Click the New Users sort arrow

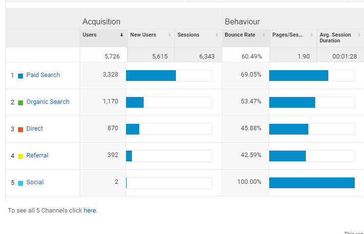coord(170,35)
